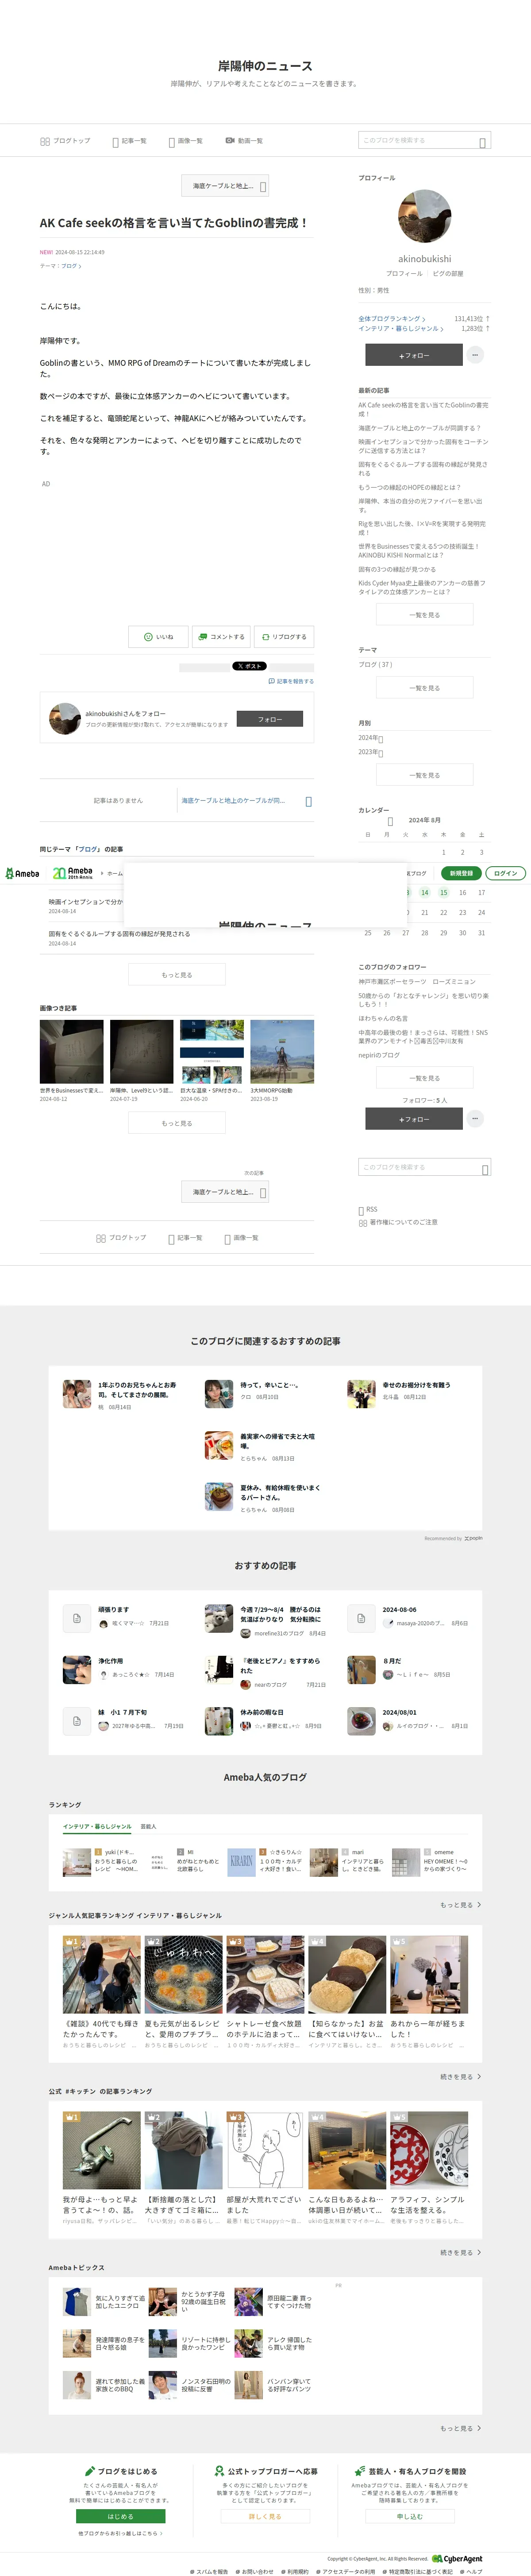Open 世界をBusinessesで変え image article thumbnail
This screenshot has height=2576, width=531.
coord(72,1052)
